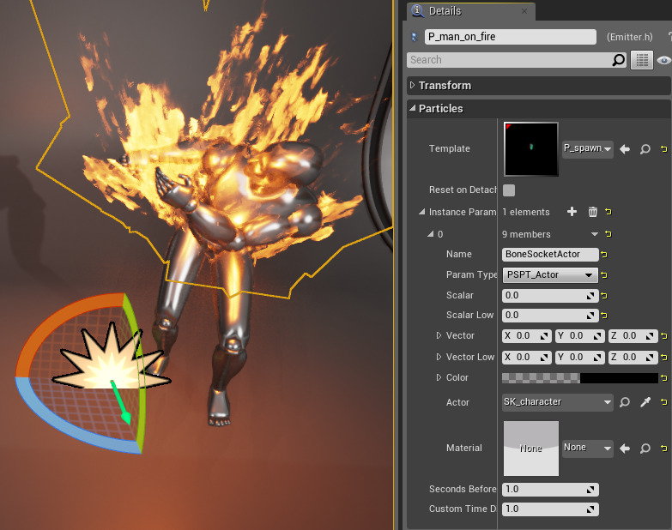Click the Details Search field
Image resolution: width=672 pixels, height=530 pixels.
tap(508, 60)
